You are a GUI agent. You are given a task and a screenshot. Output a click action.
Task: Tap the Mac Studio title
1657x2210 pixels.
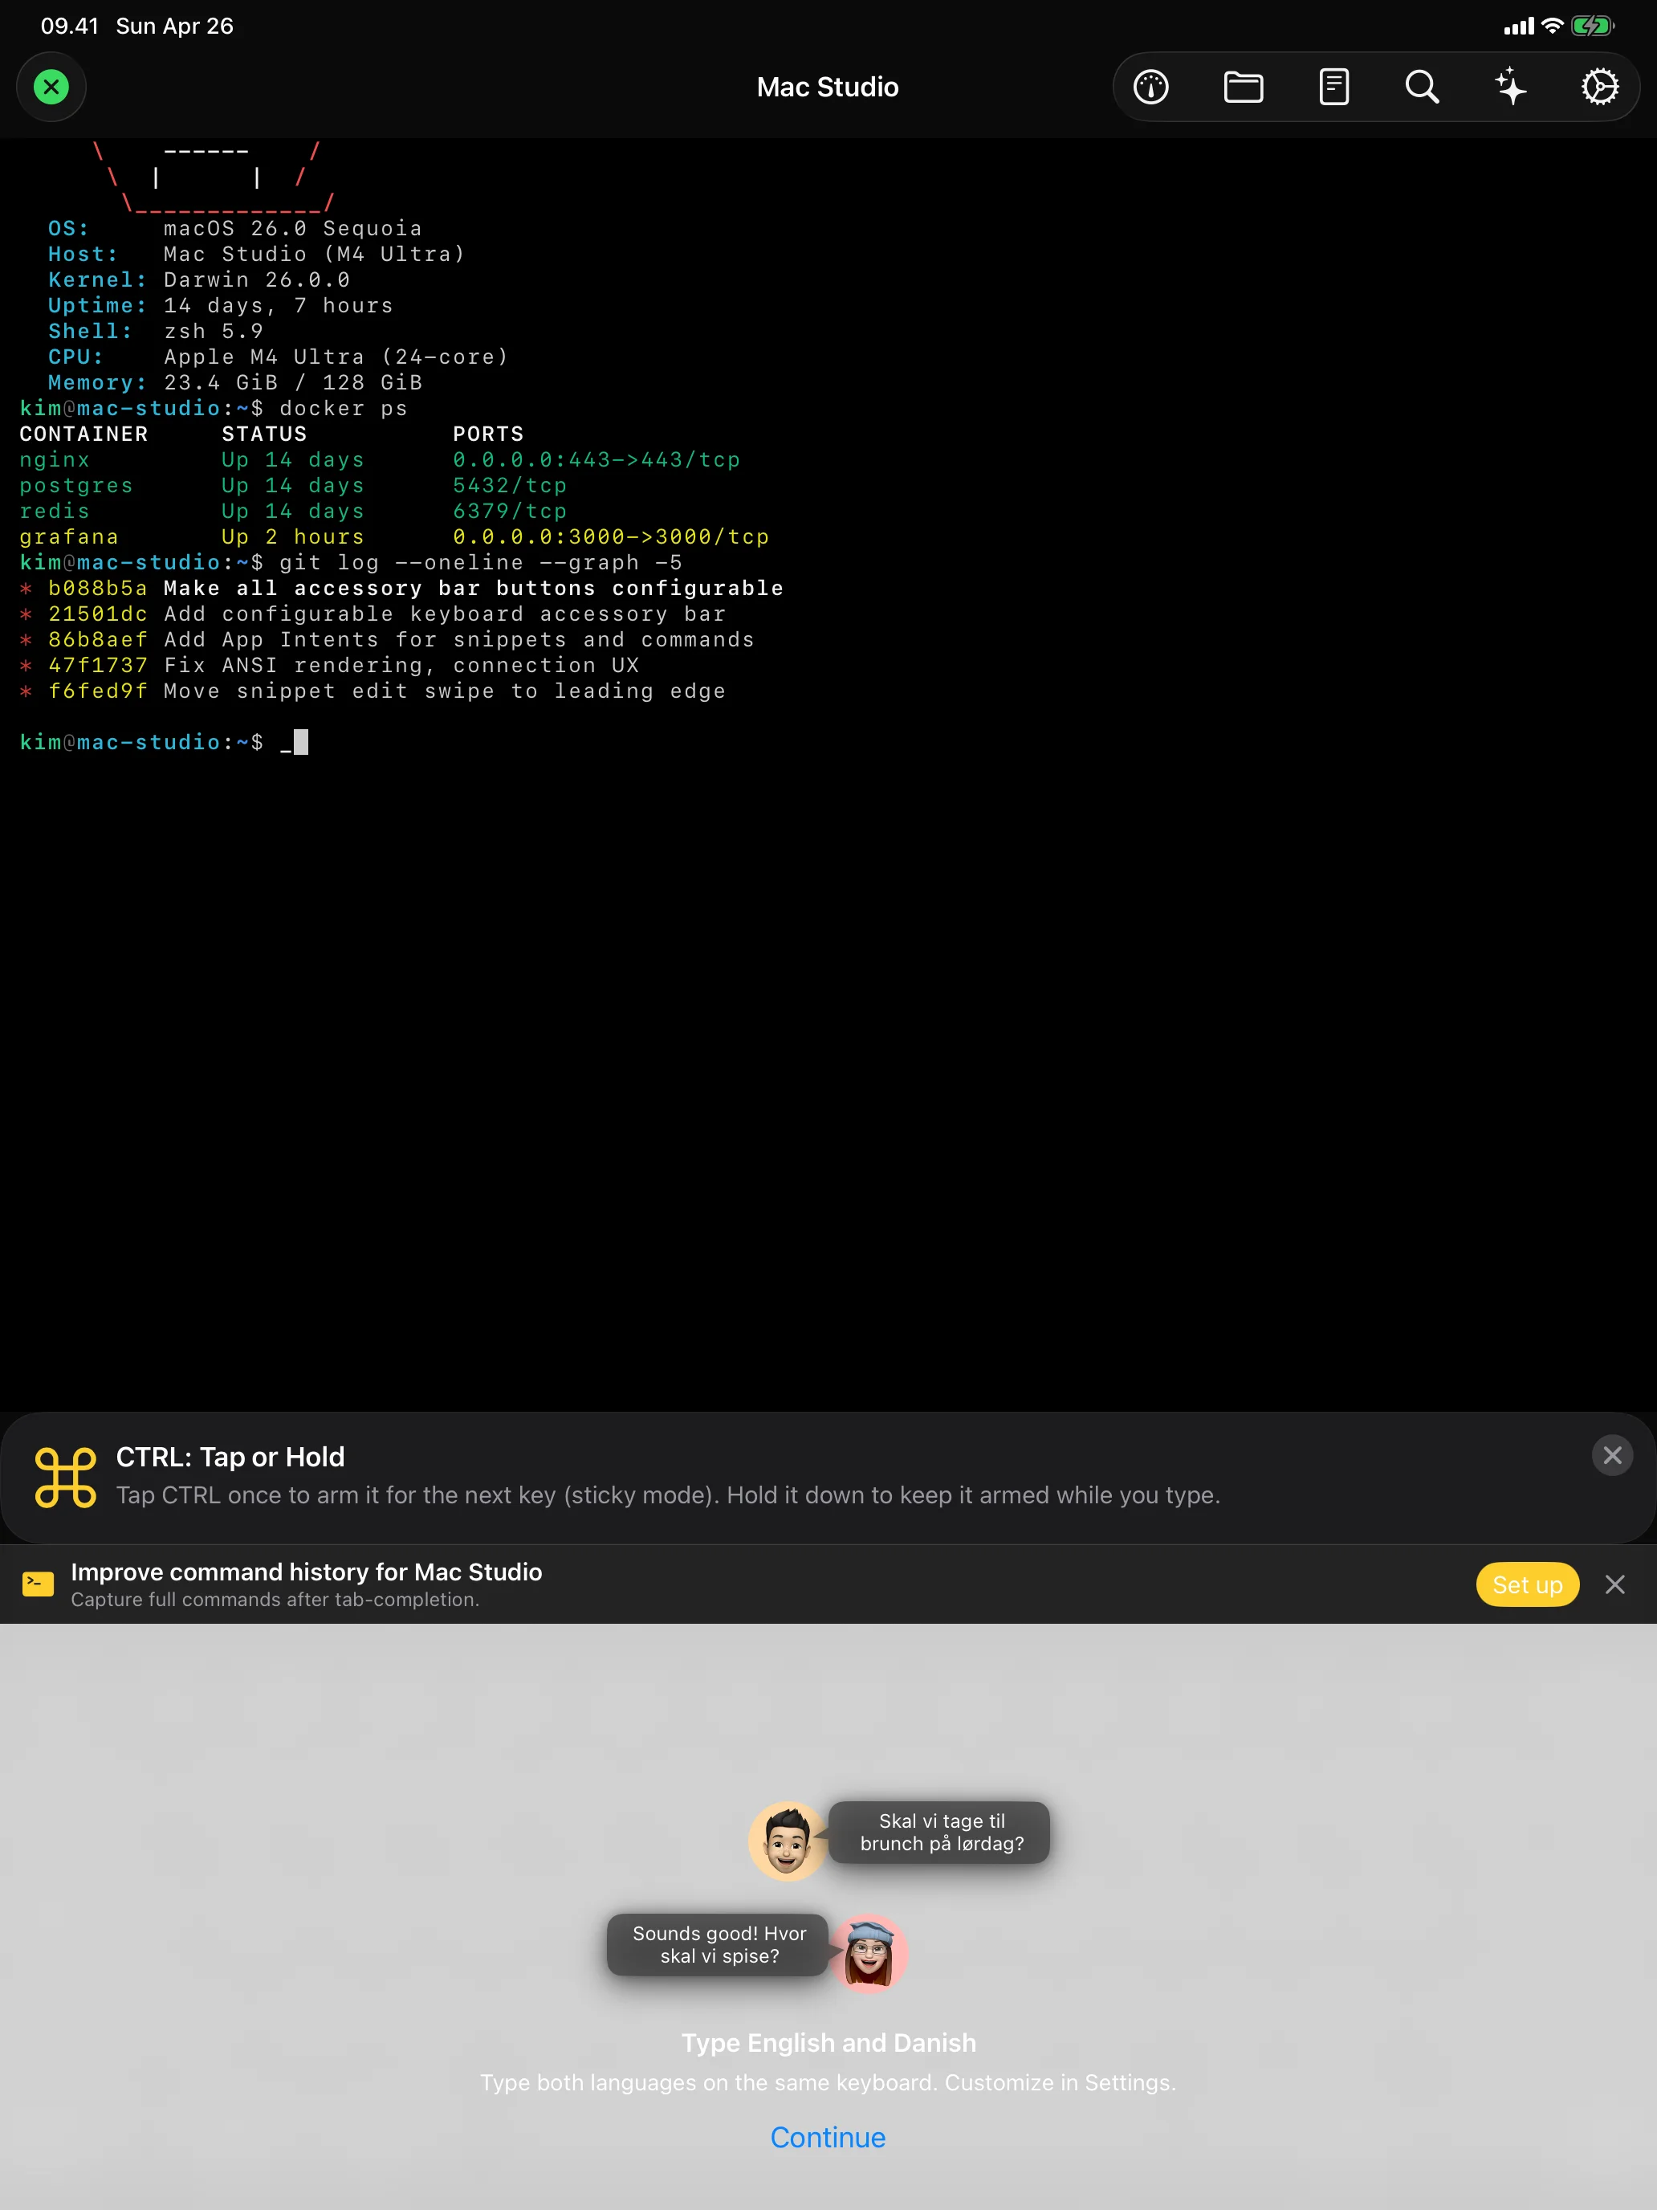(x=827, y=87)
